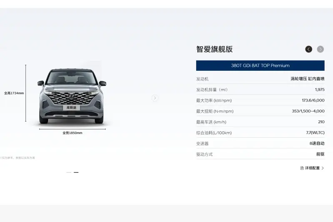Click the 涡轮增压 缸内直喷 value
333x222 pixels.
307,79
